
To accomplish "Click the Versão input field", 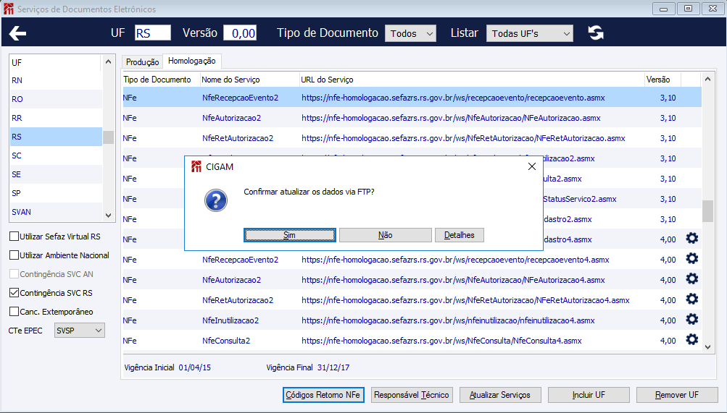I will 240,33.
